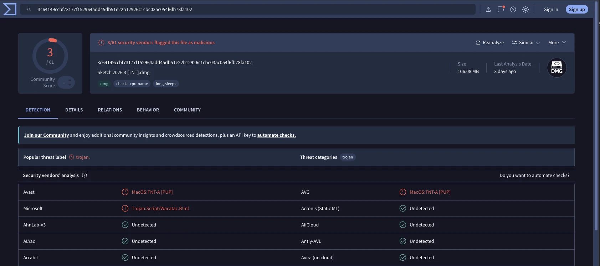Click the Sign up button
Screen dimensions: 600x266
tap(577, 10)
